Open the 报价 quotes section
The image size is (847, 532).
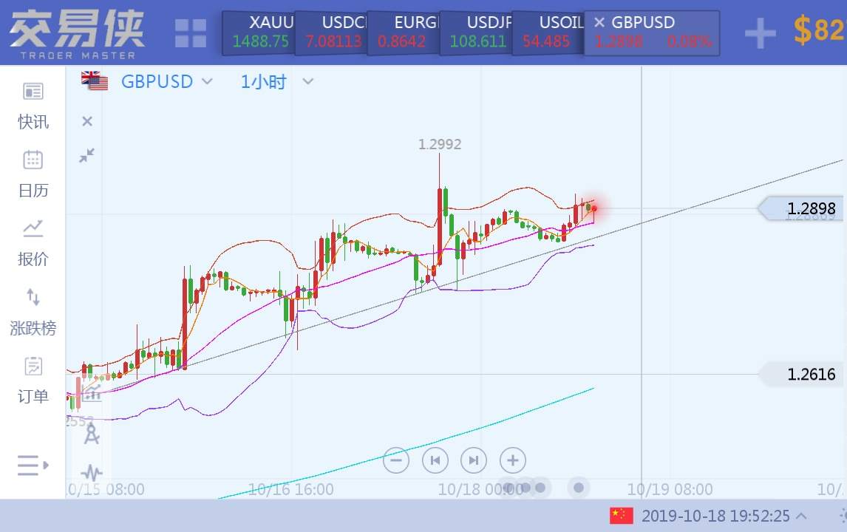click(33, 242)
